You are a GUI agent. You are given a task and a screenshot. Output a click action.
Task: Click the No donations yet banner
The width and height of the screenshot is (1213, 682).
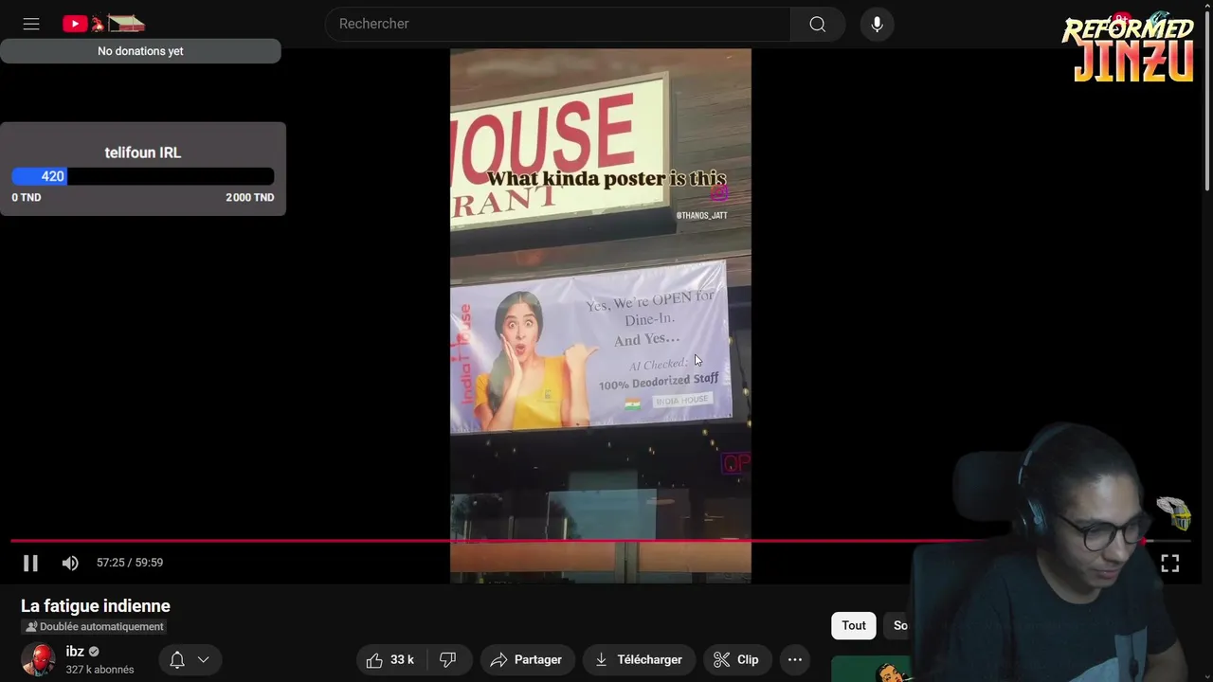click(140, 51)
